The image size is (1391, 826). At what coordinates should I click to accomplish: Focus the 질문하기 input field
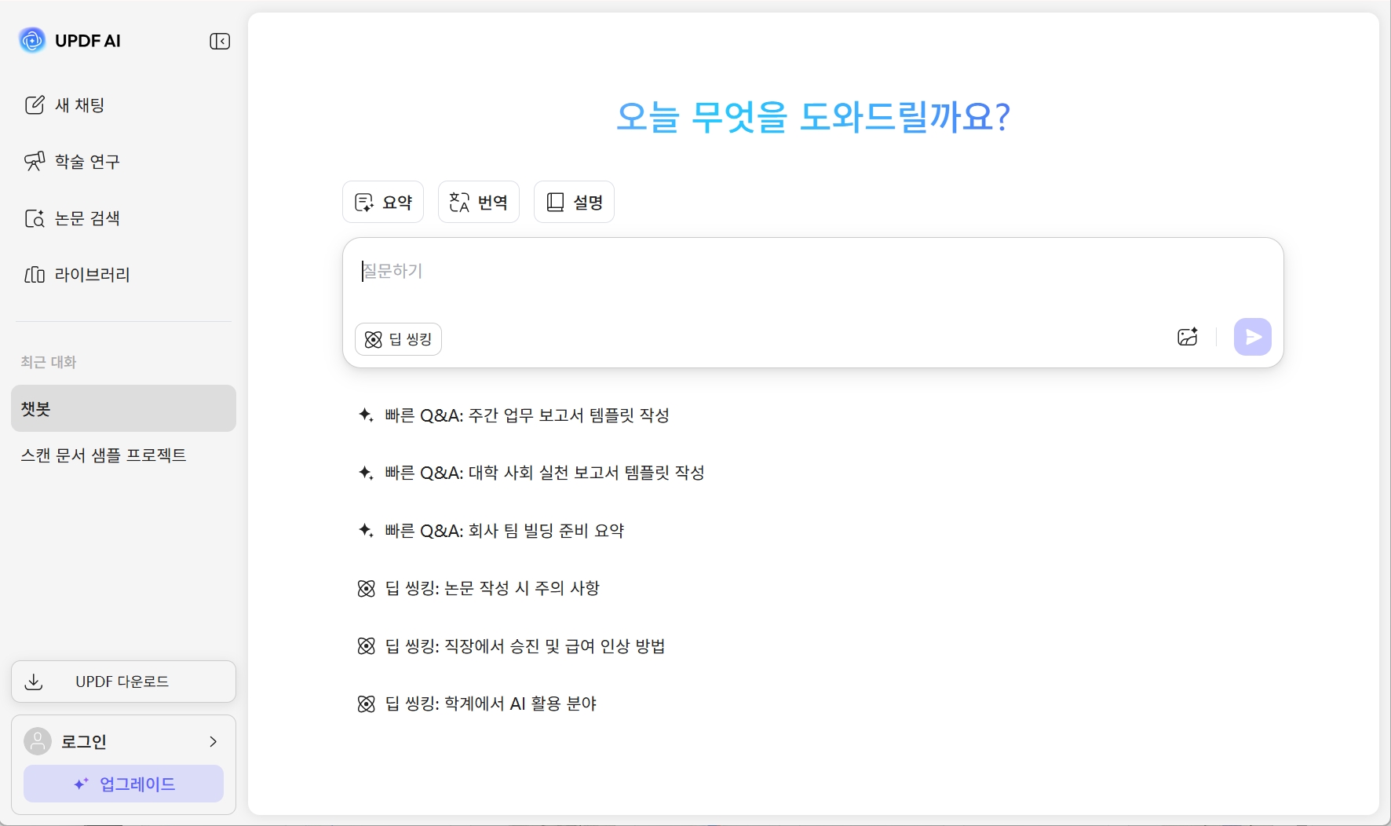click(812, 272)
